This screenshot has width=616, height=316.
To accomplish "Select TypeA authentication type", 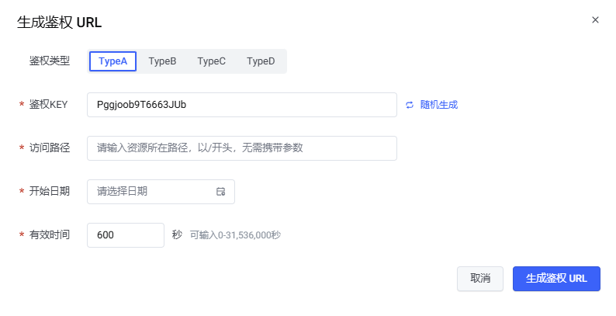I will pos(112,61).
